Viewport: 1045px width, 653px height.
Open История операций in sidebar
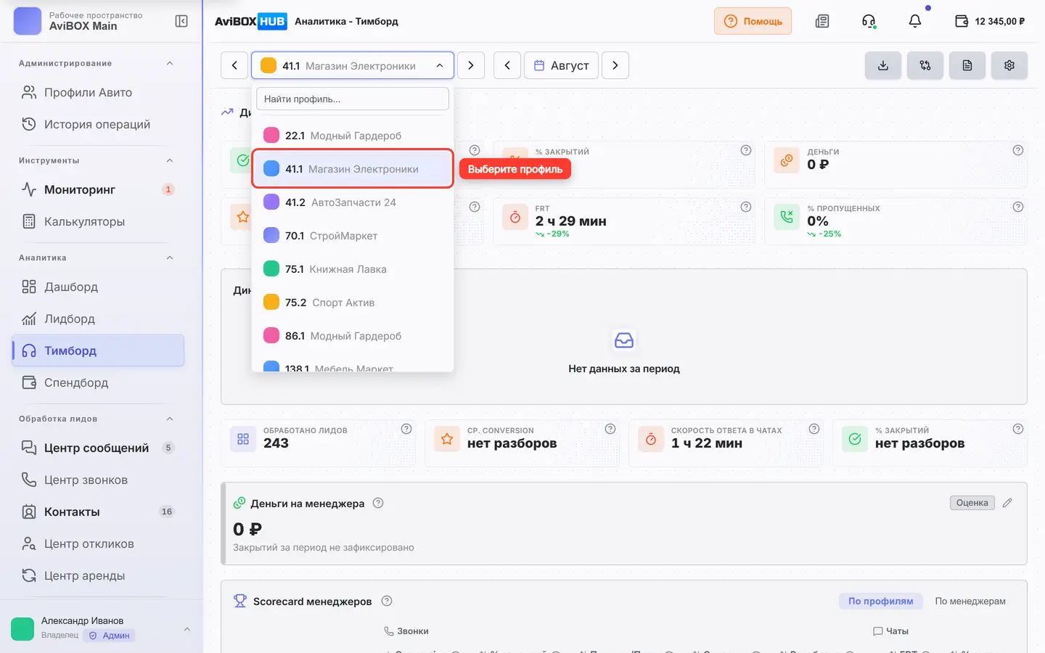pos(98,124)
